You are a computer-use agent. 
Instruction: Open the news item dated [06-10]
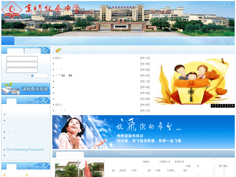[101, 58]
